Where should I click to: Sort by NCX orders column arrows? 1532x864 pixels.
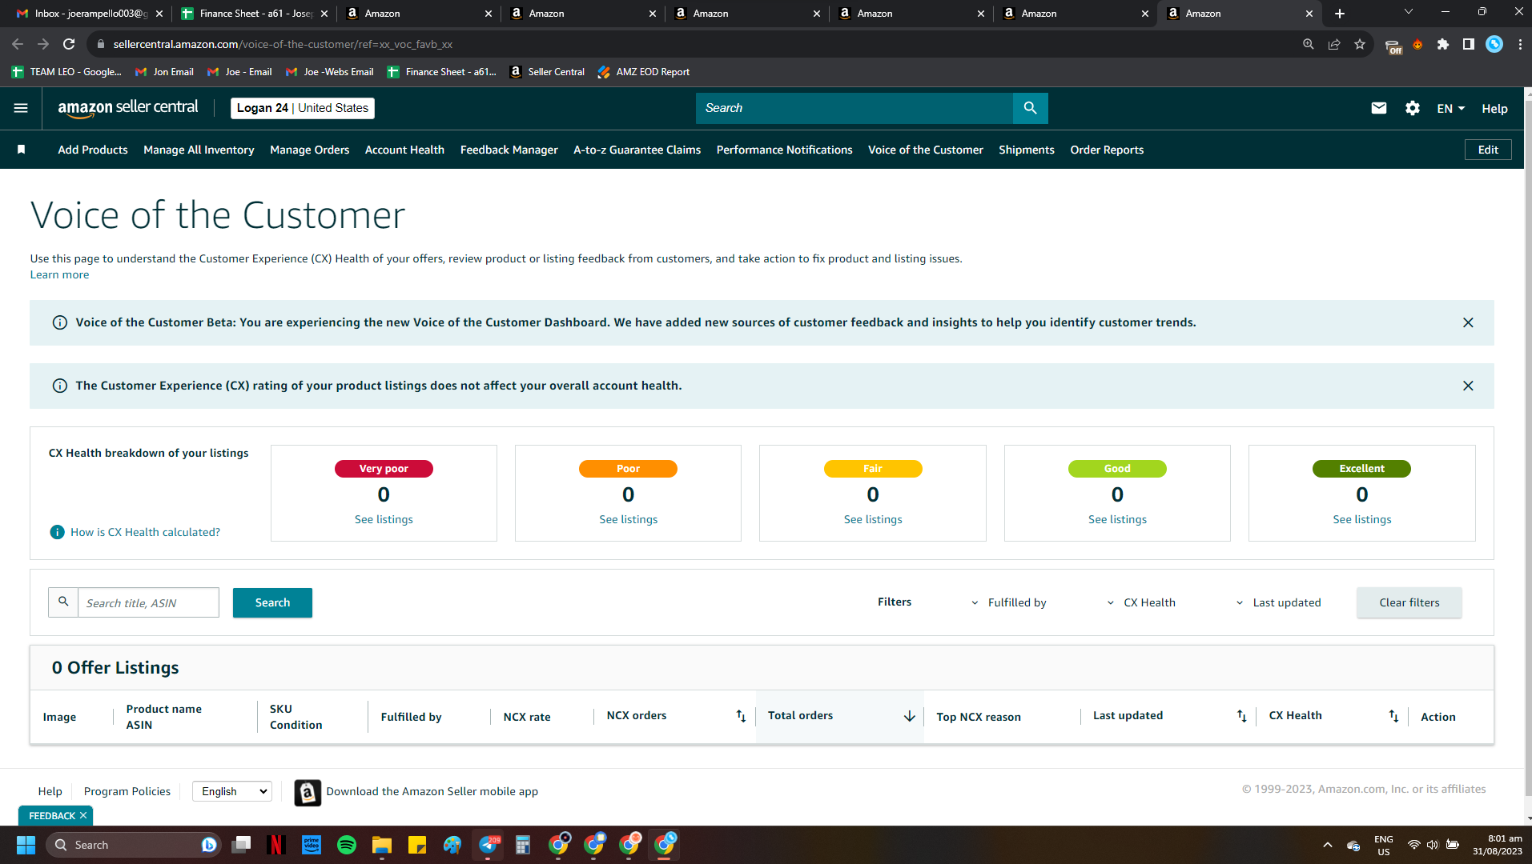pos(741,716)
